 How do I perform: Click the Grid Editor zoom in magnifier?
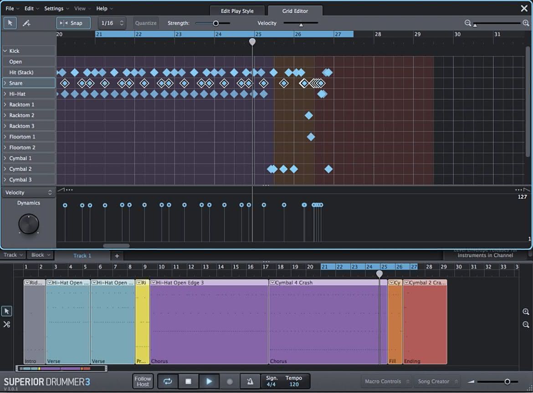[x=526, y=23]
